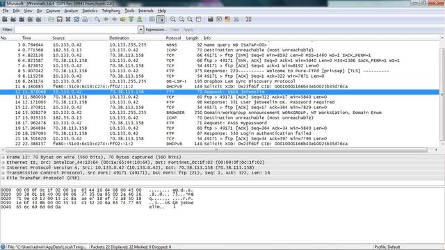The height and width of the screenshot is (250, 445).
Task: Click Packets: 22 Displayed status text
Action: (131, 247)
